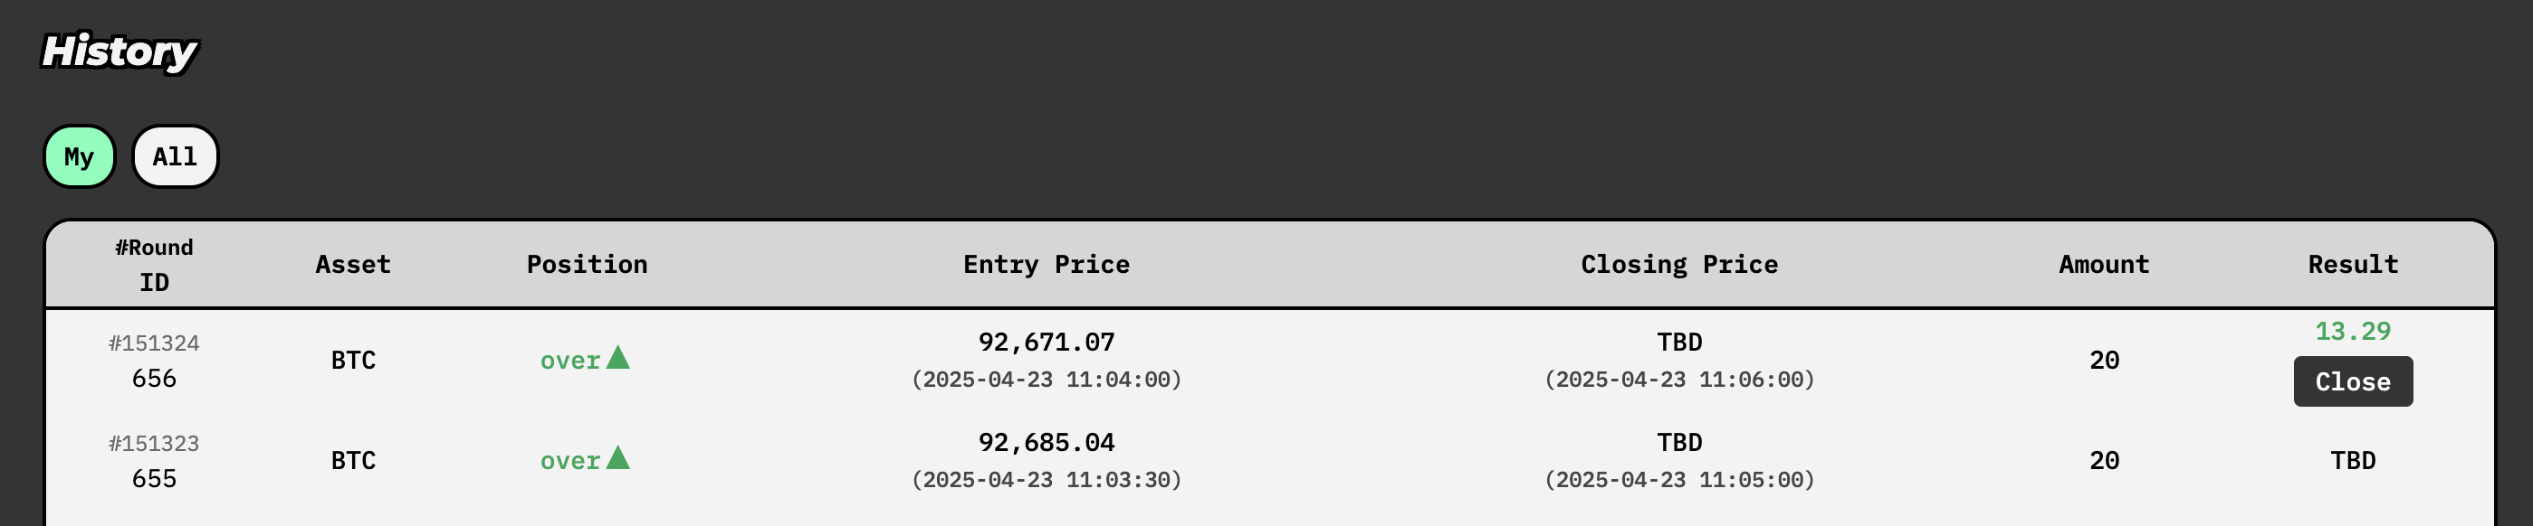Click the Entry Price column header
This screenshot has width=2533, height=526.
[1047, 265]
